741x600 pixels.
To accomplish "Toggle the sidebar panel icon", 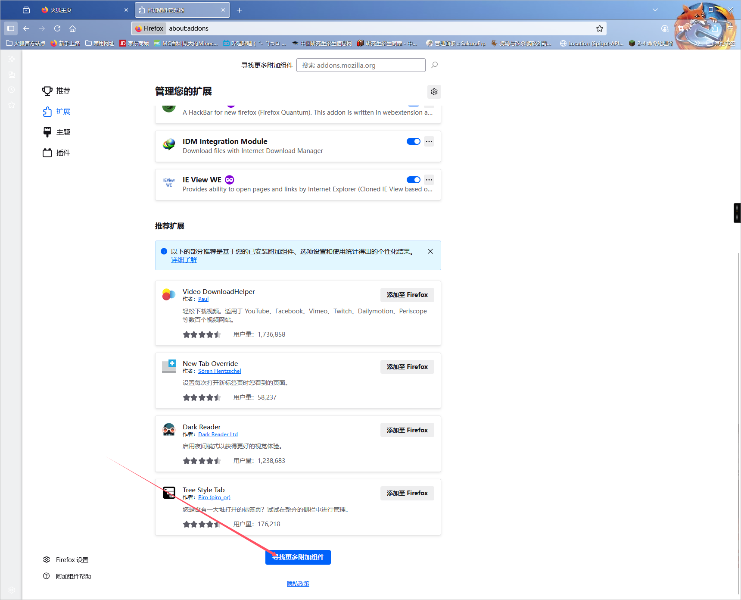I will click(x=11, y=28).
